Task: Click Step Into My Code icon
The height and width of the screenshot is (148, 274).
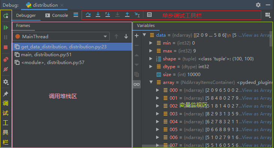Action: tap(108, 15)
